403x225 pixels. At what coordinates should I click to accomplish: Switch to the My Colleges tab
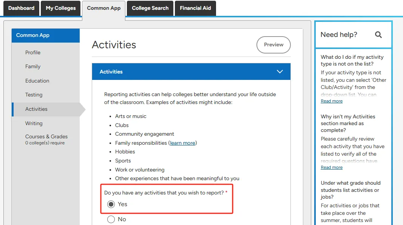[x=61, y=8]
